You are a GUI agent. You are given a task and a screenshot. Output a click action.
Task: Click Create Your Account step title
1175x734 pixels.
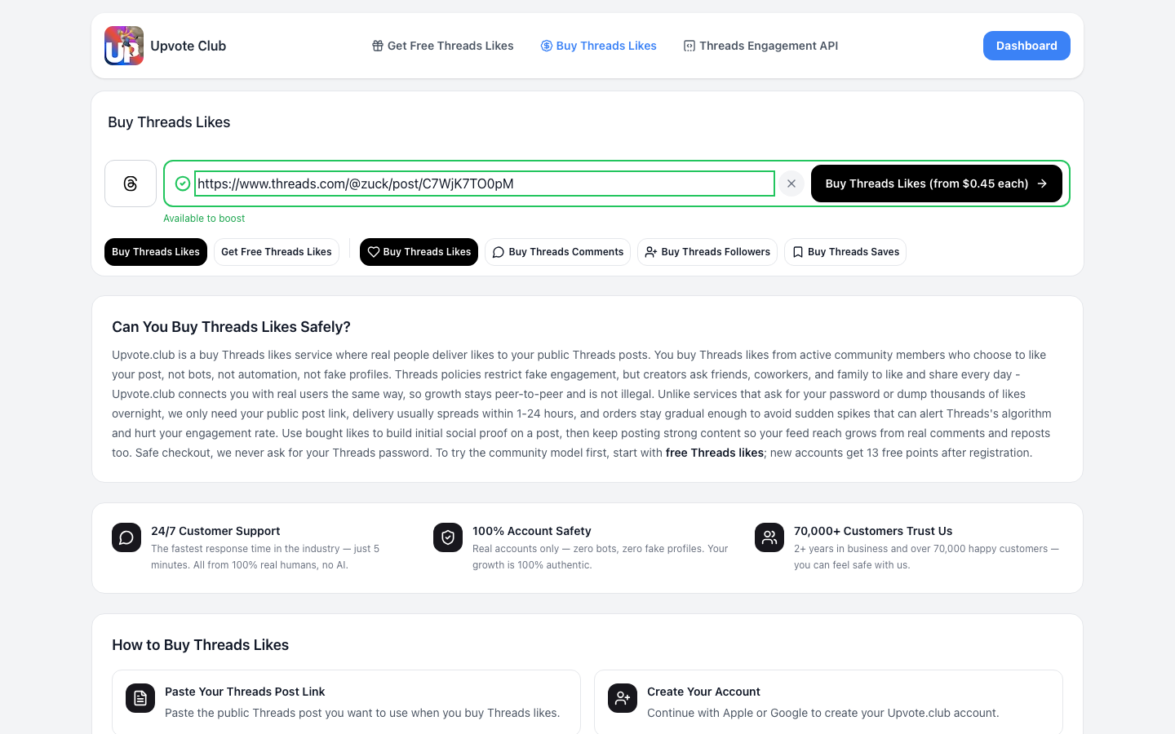point(703,692)
